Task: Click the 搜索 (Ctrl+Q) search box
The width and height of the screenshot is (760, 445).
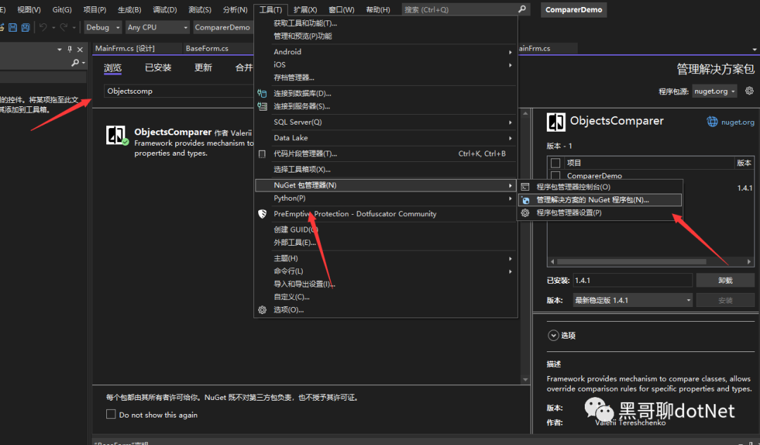Action: (x=466, y=9)
